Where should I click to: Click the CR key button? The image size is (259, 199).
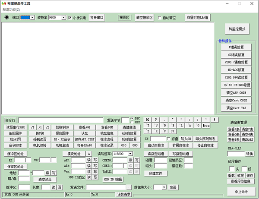click(172, 131)
